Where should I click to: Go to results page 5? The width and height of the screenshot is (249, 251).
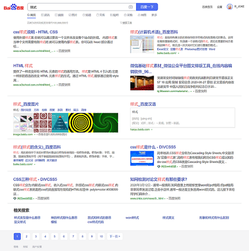(54, 236)
